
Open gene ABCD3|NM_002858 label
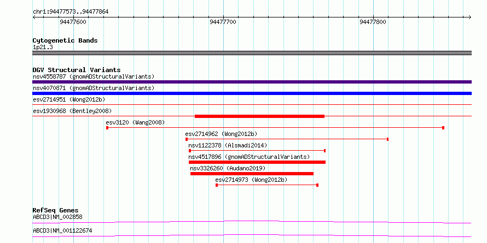pos(58,217)
